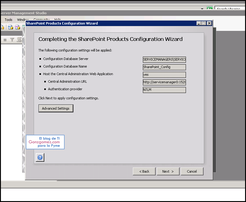The width and height of the screenshot is (246, 202).
Task: Cancel the SharePoint configuration wizard
Action: [x=192, y=171]
